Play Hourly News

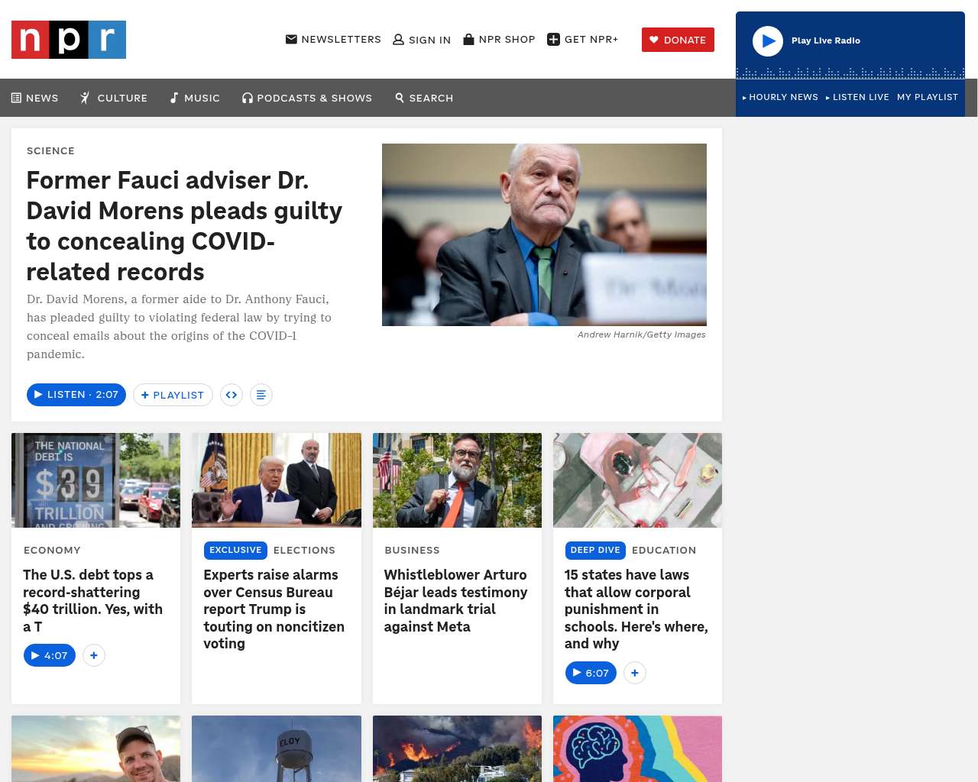(x=780, y=97)
